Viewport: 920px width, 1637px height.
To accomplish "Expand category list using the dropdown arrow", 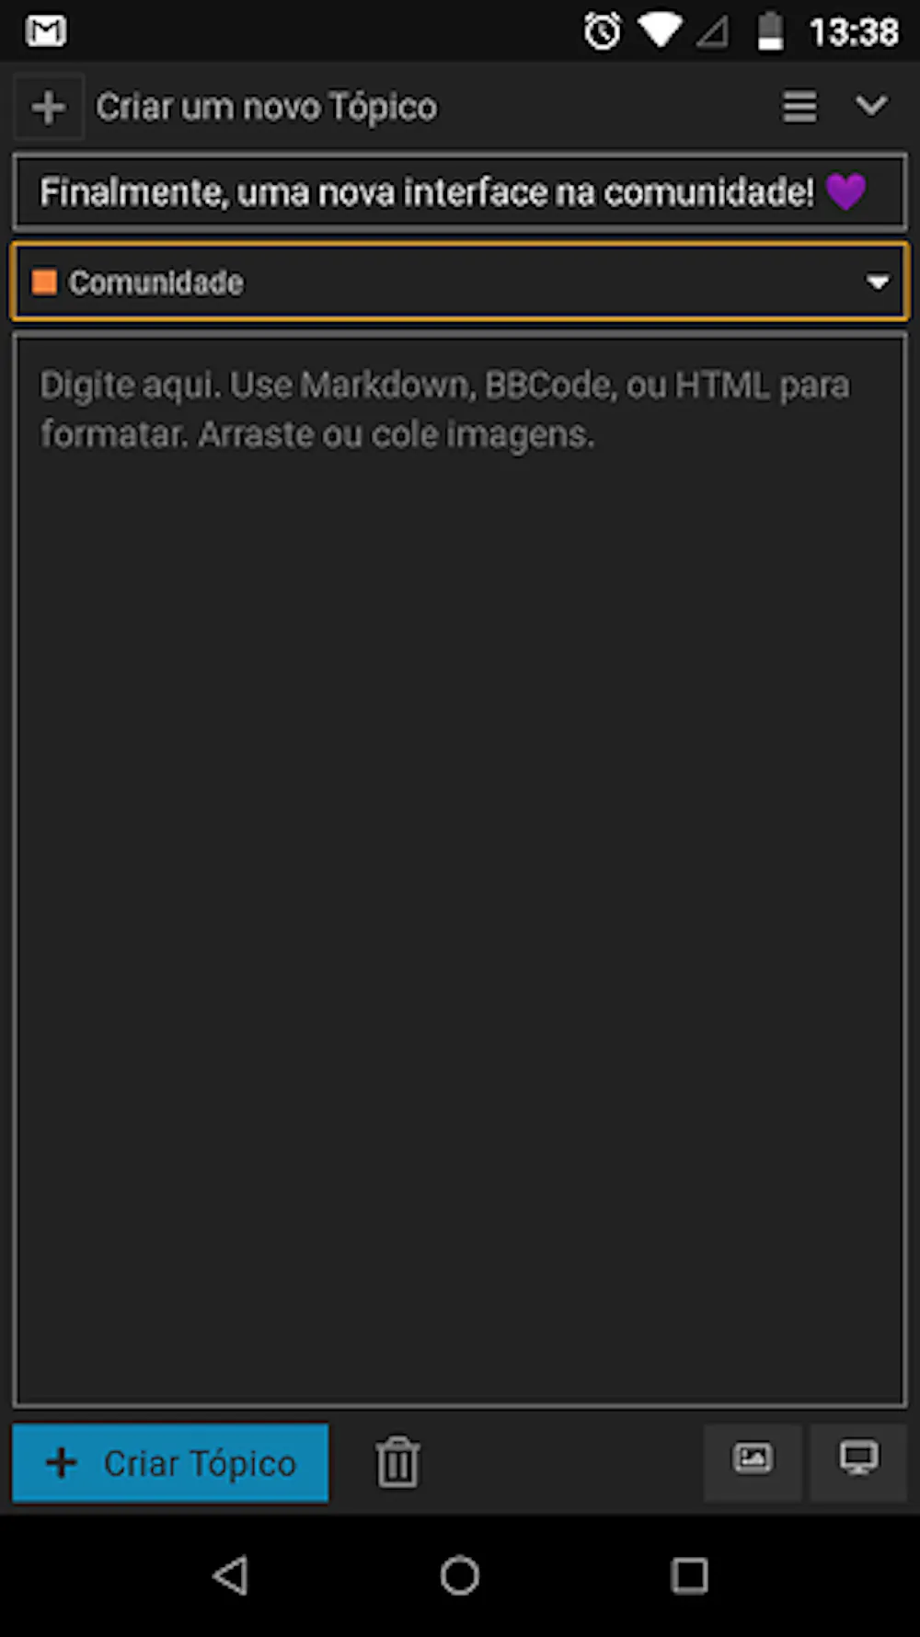I will 878,282.
